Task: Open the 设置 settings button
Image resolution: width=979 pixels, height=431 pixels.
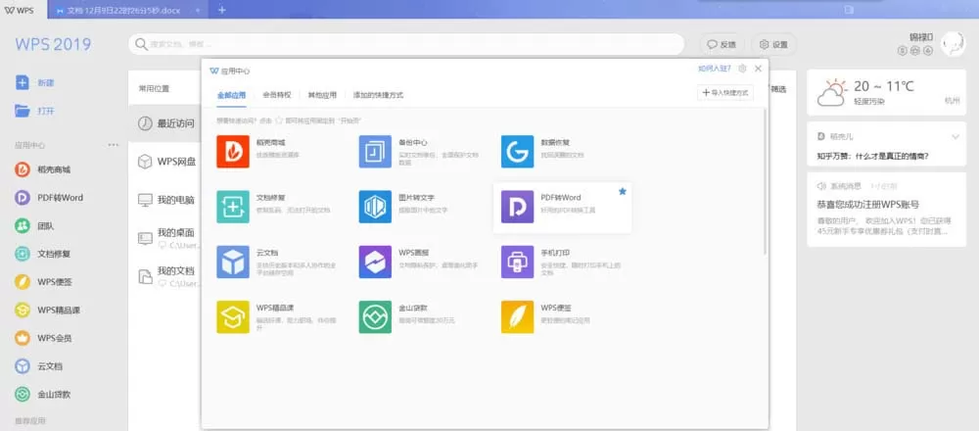Action: pos(773,44)
